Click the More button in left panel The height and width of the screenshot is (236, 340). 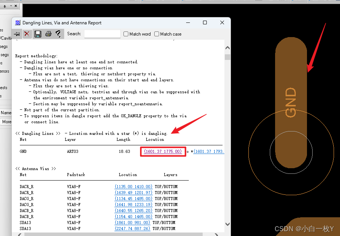[6, 122]
